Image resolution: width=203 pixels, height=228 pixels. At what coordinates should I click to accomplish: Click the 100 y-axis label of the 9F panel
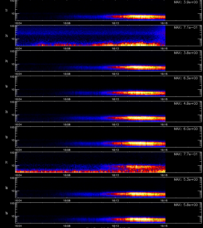tap(12, 203)
